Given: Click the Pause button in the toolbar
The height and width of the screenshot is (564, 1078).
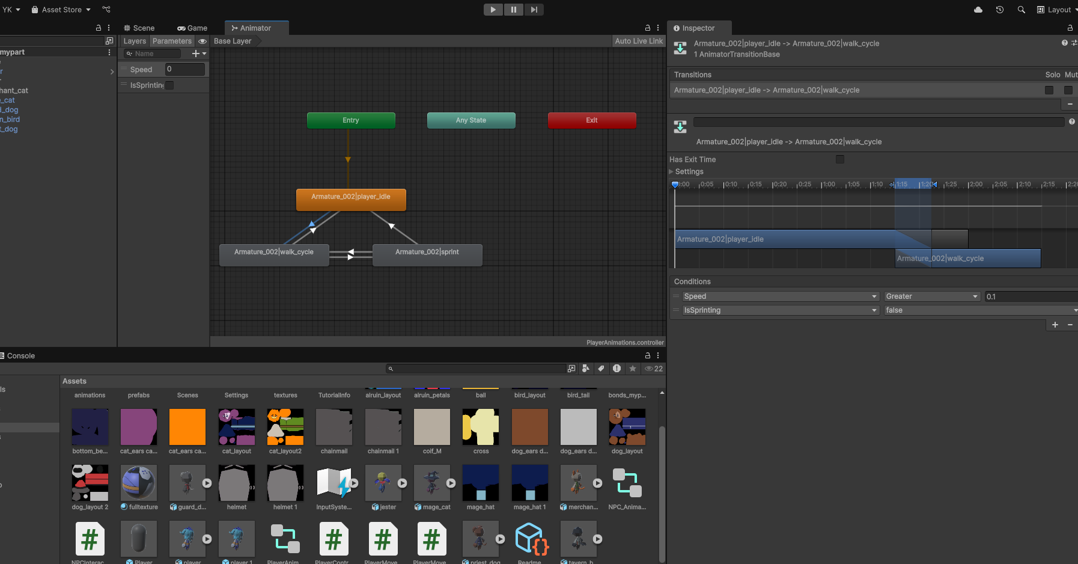Looking at the screenshot, I should coord(513,9).
